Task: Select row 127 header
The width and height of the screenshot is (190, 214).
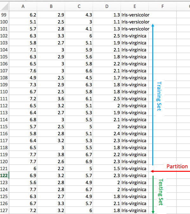Action: (x=4, y=211)
